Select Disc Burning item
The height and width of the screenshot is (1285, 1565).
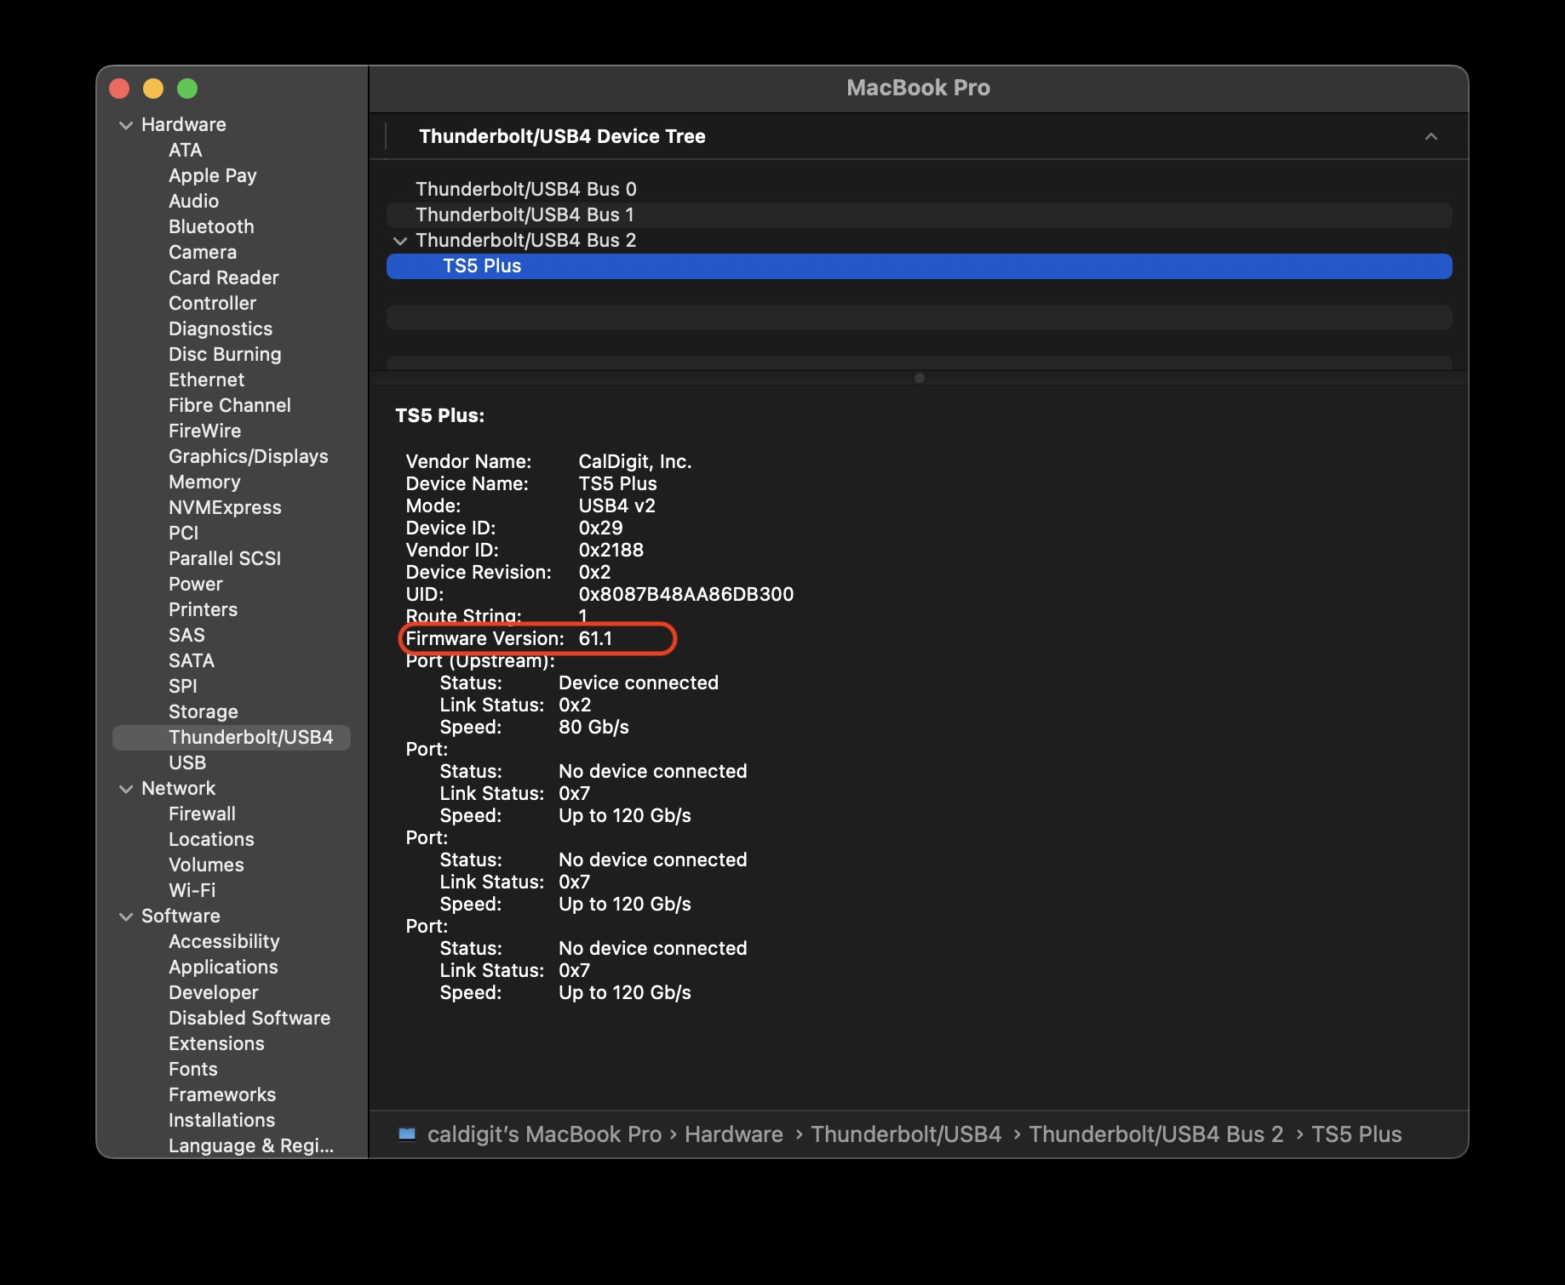pos(225,354)
